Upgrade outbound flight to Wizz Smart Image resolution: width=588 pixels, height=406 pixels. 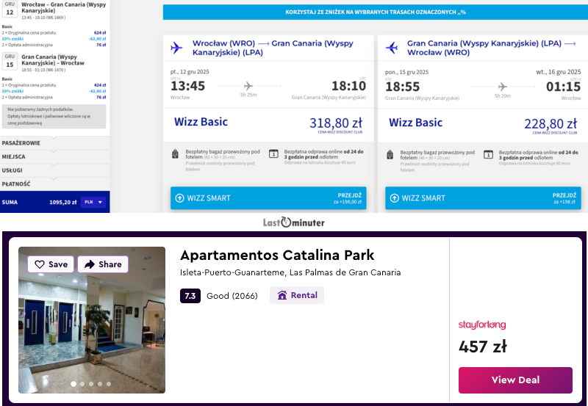268,198
